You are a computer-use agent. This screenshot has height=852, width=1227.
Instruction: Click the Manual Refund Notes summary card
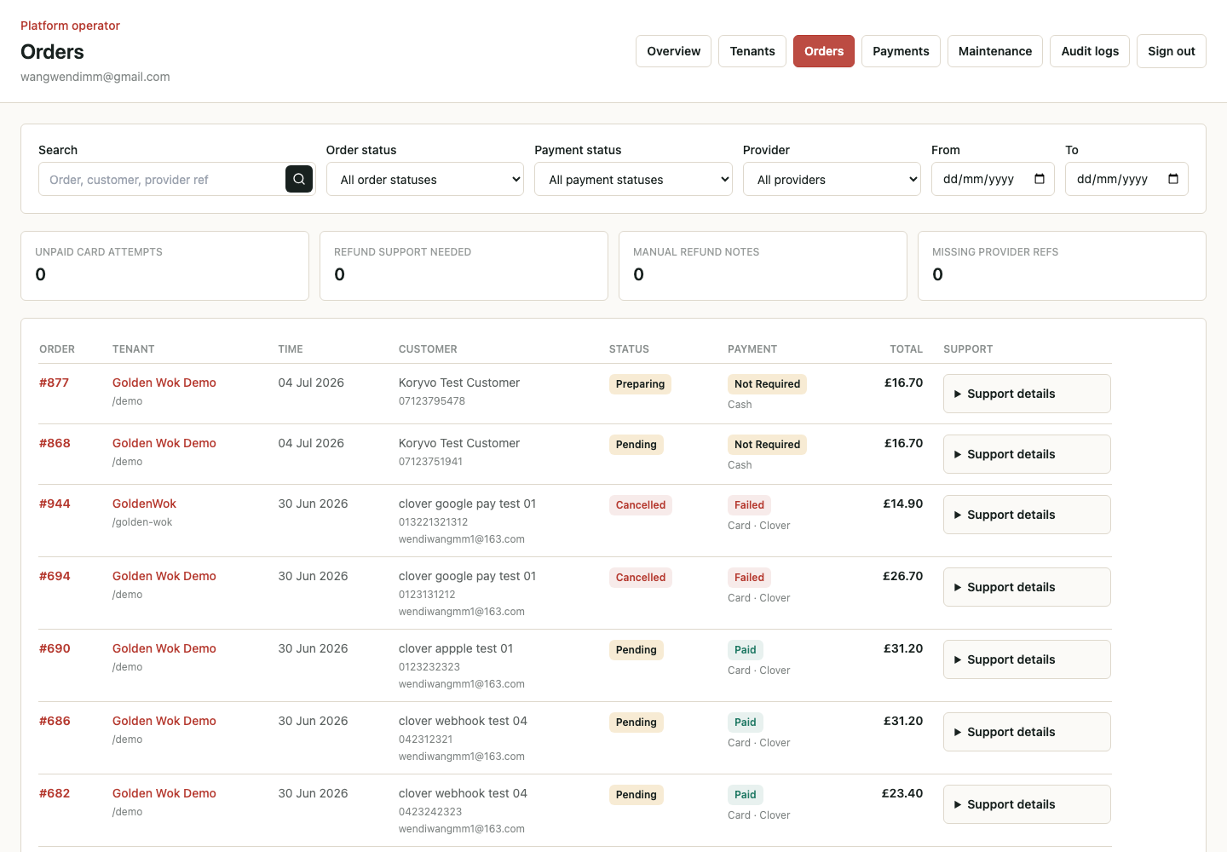[763, 266]
